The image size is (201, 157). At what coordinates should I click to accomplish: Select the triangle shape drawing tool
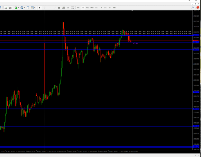[68, 8]
